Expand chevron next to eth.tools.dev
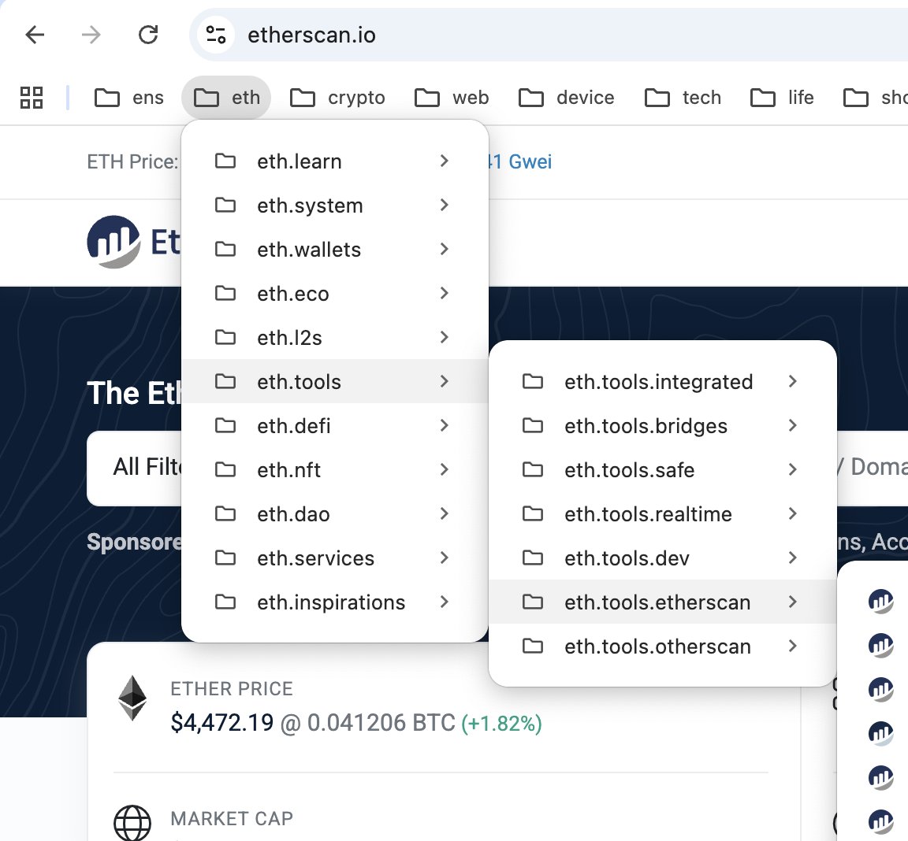908x841 pixels. (x=793, y=558)
